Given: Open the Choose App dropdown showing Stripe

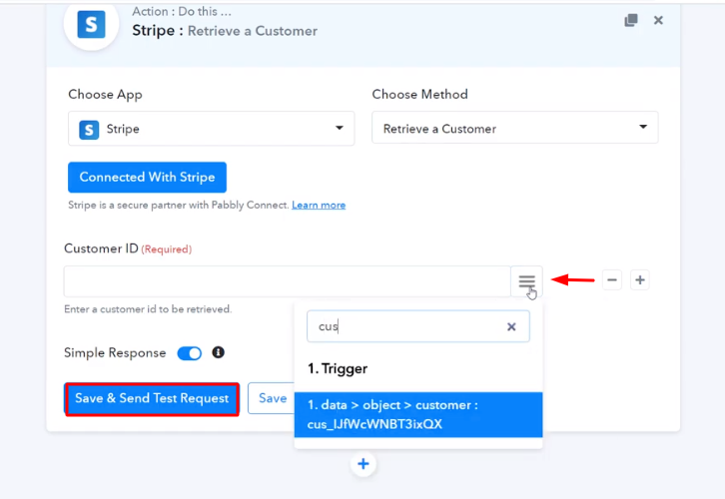Looking at the screenshot, I should pyautogui.click(x=212, y=129).
